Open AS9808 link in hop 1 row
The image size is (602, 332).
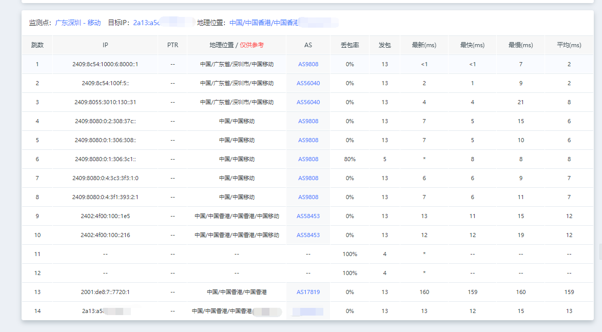(x=308, y=64)
